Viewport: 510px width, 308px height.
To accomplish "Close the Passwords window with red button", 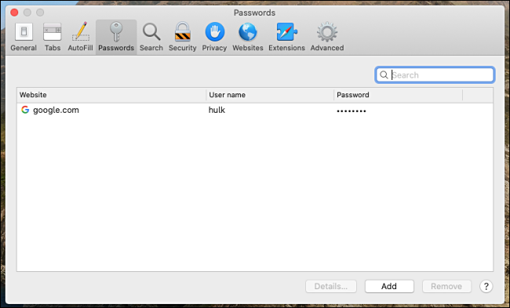I will pos(14,13).
